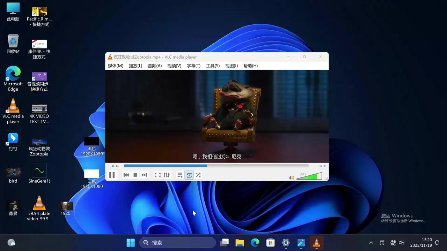Open Microsoft Store from taskbar
The height and width of the screenshot is (251, 447).
pyautogui.click(x=270, y=243)
